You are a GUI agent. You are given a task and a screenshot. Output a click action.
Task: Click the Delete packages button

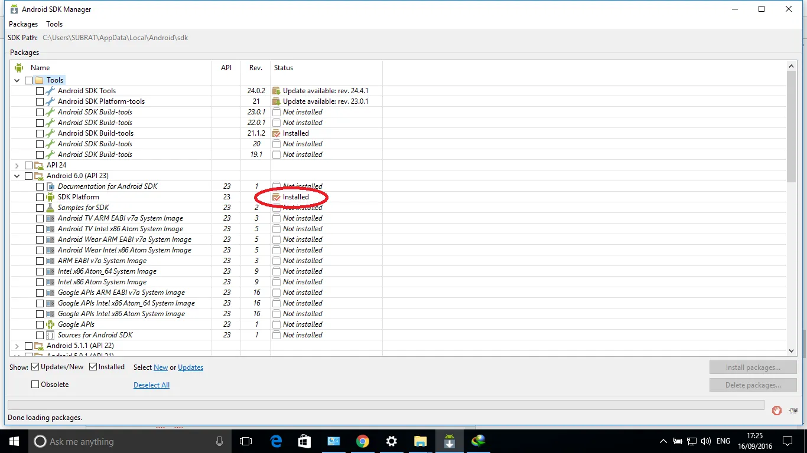coord(753,385)
